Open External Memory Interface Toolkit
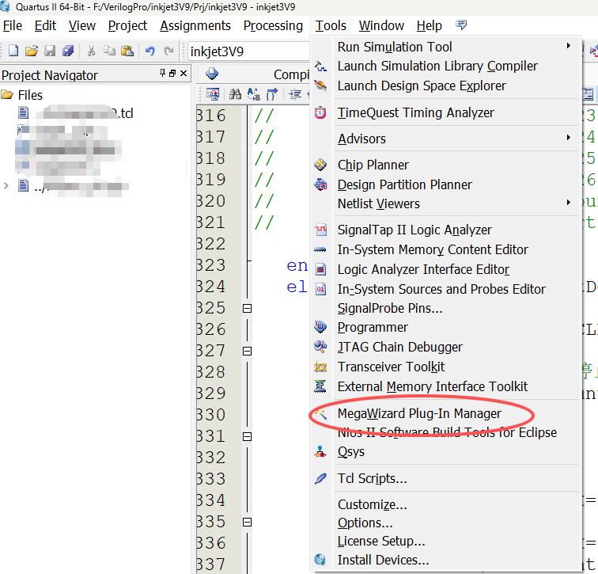 pos(433,386)
